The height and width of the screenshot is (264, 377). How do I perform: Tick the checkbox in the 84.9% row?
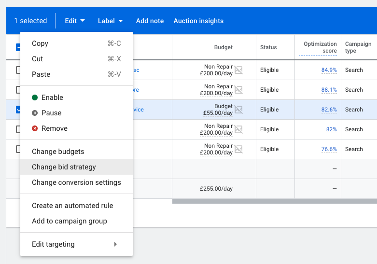(18, 70)
